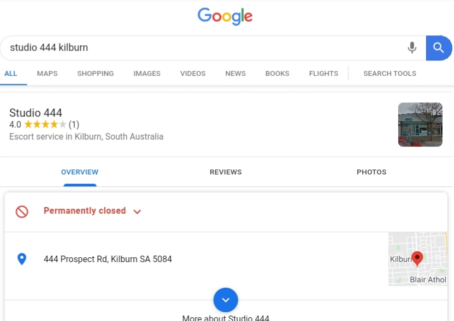Open the Studio 444 storefront thumbnail
454x321 pixels.
(420, 124)
